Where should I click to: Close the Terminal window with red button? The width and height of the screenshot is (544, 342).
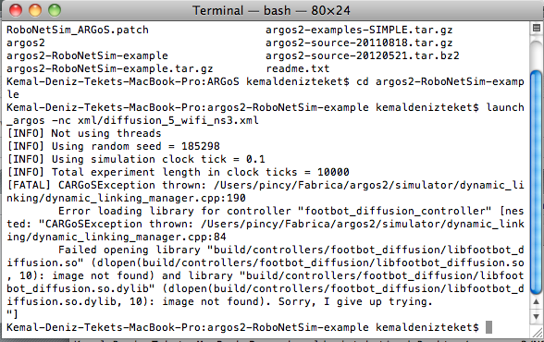16,10
